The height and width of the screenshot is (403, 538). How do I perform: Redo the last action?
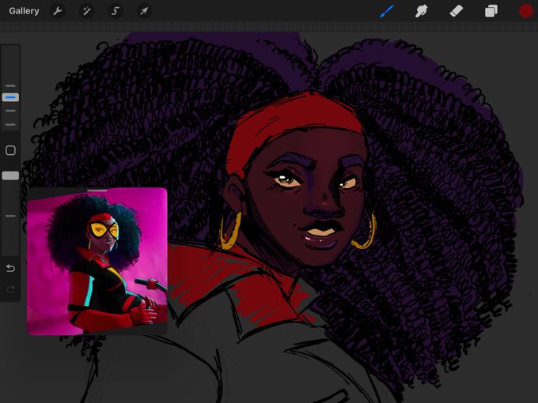click(10, 289)
